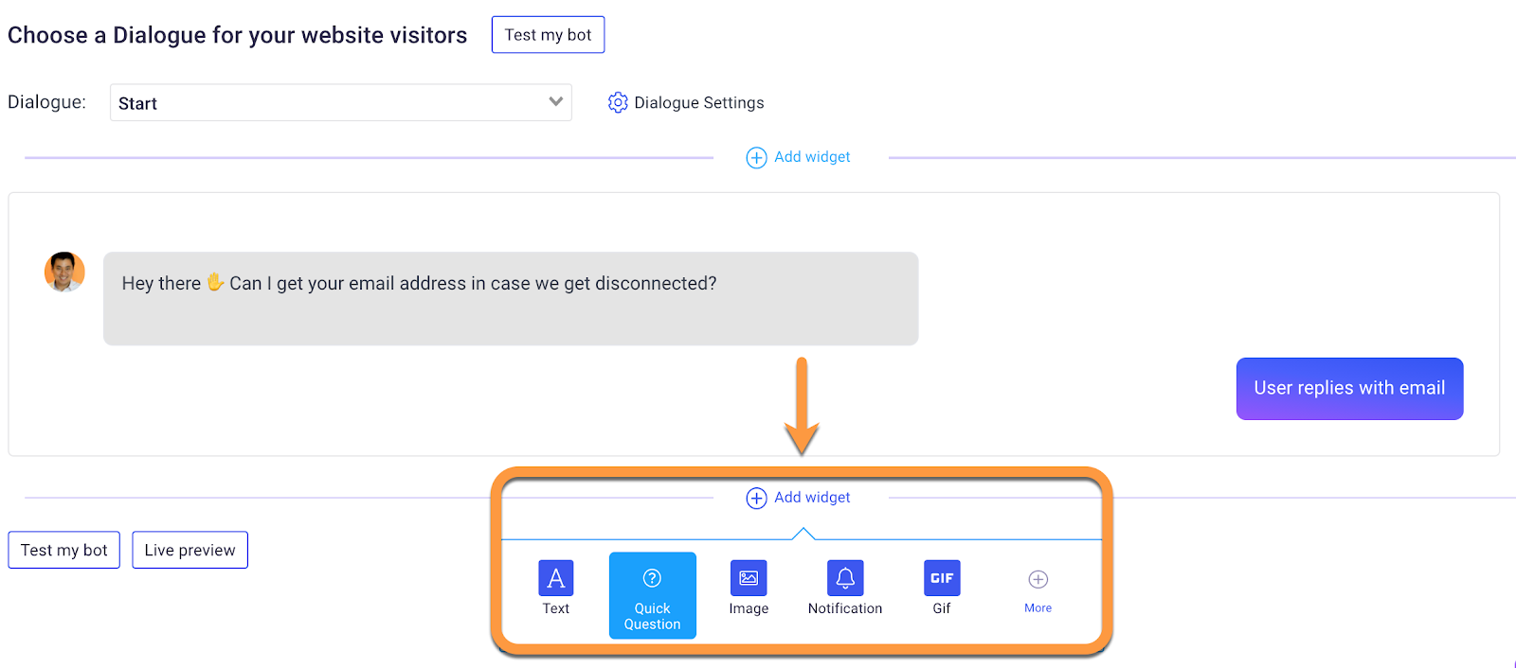Select the Text widget icon
The height and width of the screenshot is (668, 1516).
[556, 578]
